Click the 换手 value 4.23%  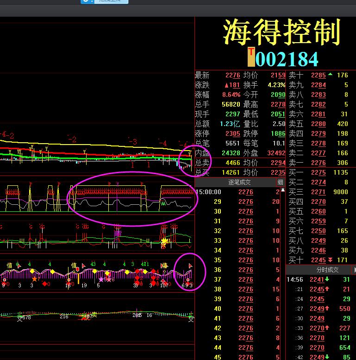pyautogui.click(x=276, y=85)
